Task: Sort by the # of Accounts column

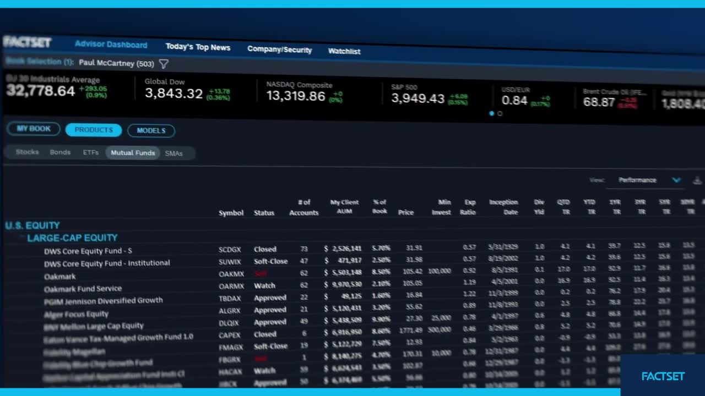Action: tap(304, 207)
